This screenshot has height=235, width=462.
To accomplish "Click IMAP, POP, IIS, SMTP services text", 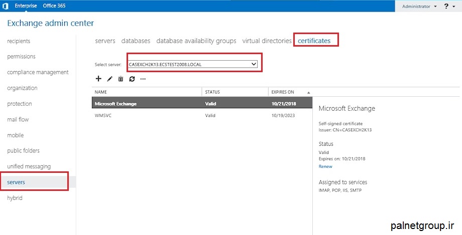I will click(x=340, y=190).
